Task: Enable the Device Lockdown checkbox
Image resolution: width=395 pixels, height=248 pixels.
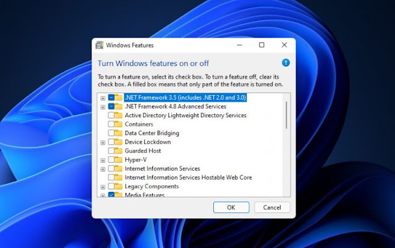Action: coord(111,142)
